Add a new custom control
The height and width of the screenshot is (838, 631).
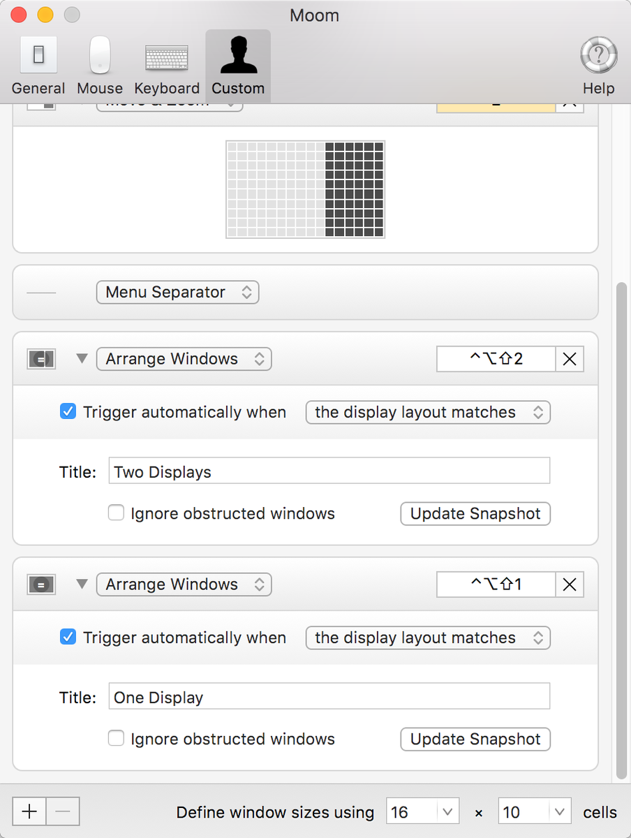point(29,811)
